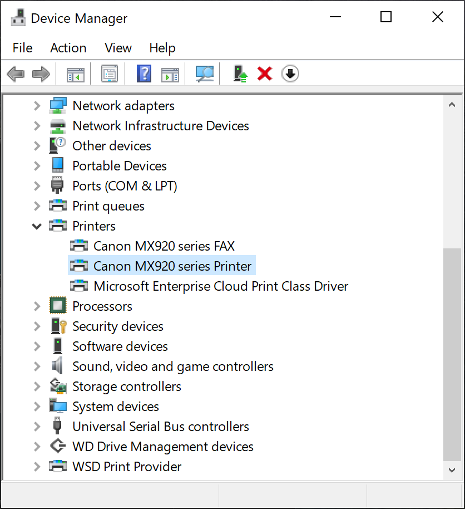465x509 pixels.
Task: Open Properties via the toolbar icon
Action: pos(110,74)
